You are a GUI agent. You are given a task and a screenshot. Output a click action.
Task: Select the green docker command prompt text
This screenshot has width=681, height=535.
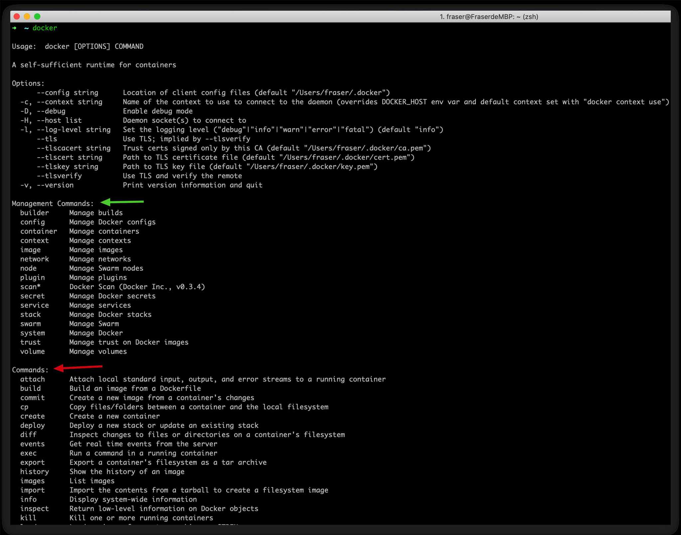point(45,28)
